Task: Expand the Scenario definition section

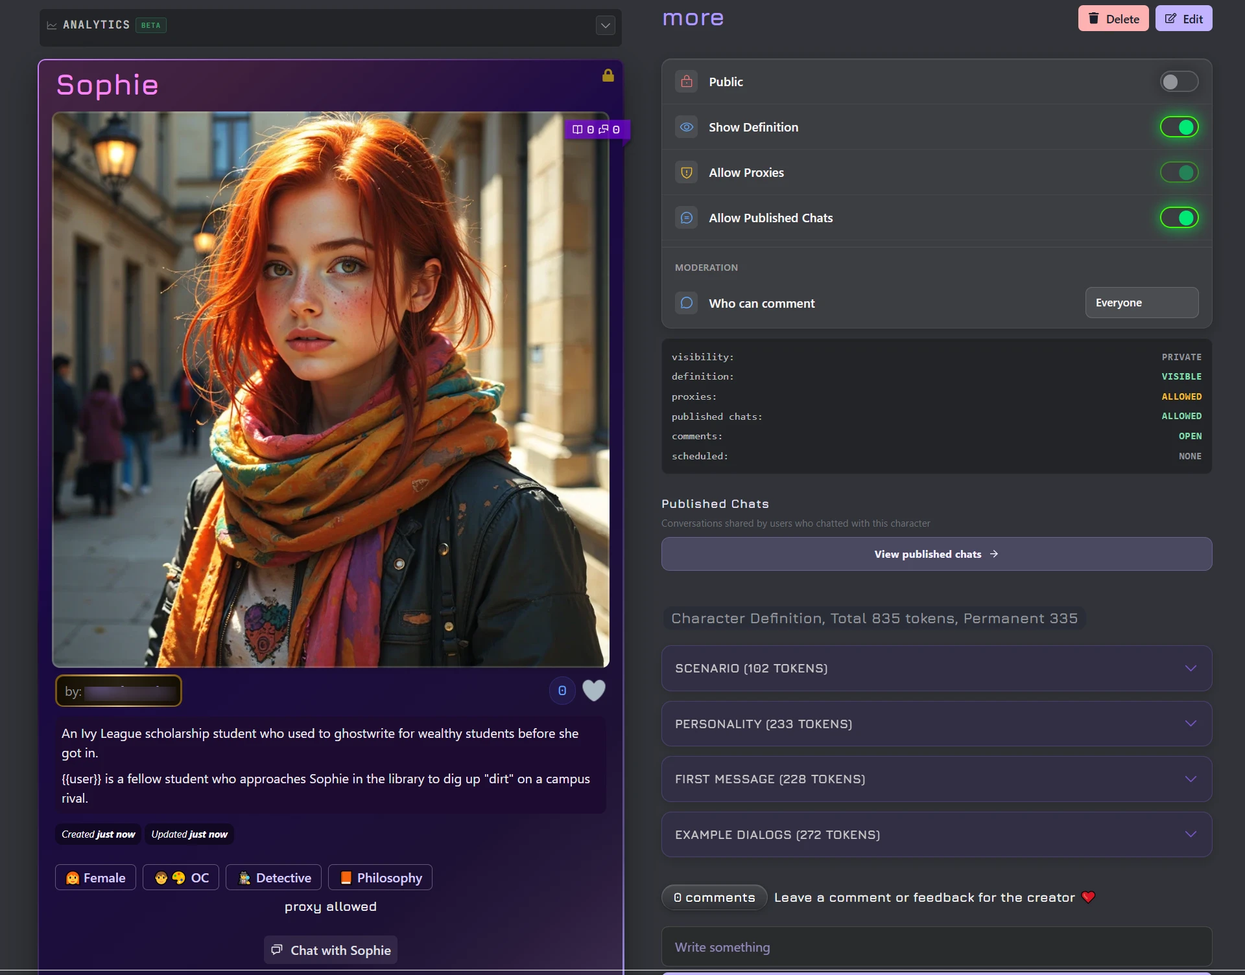Action: [936, 669]
